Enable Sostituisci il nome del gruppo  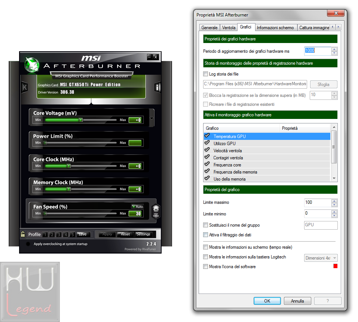205,225
